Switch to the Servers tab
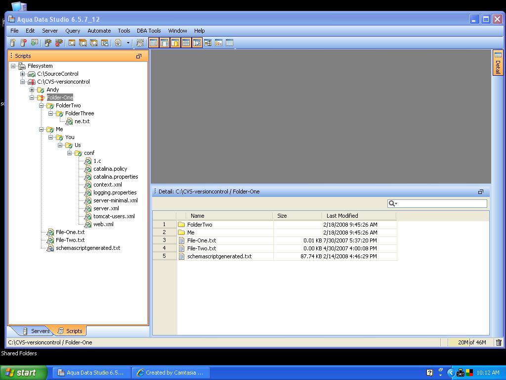 36,331
